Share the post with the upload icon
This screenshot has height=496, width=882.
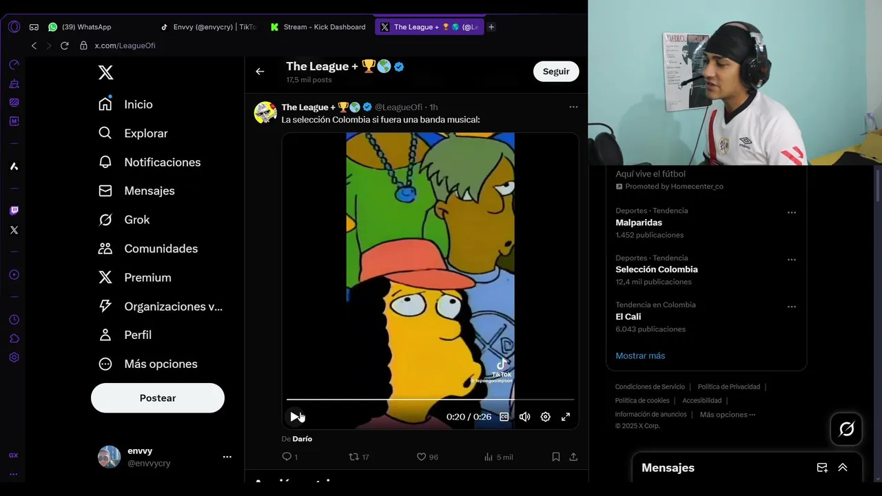pos(573,457)
